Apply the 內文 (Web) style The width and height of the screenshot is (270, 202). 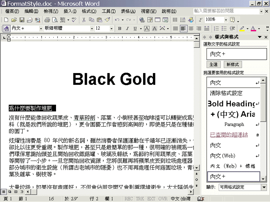tap(234, 156)
